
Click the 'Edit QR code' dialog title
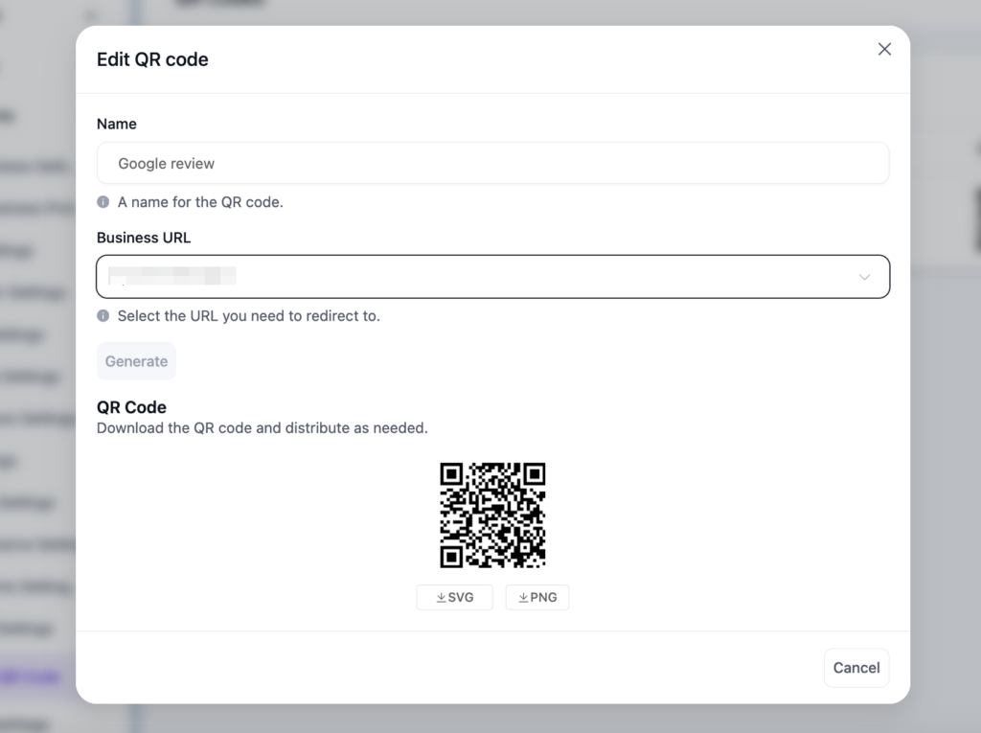click(152, 59)
